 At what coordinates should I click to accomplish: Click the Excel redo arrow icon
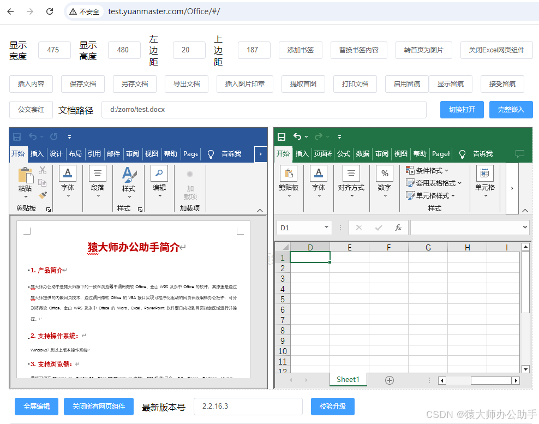(x=319, y=137)
